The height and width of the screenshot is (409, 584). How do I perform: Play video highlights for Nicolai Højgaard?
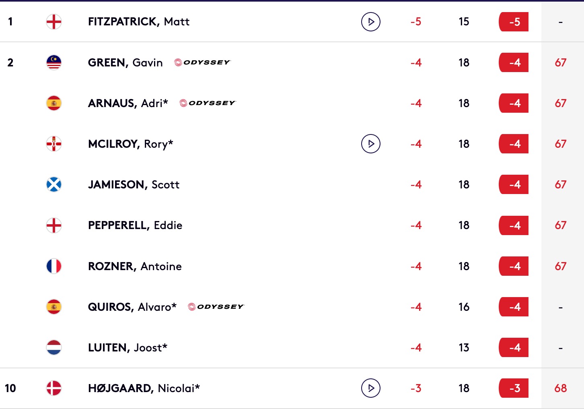click(x=371, y=388)
